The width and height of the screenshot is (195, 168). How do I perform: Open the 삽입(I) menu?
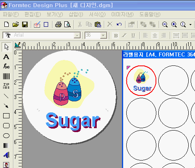[76, 14]
